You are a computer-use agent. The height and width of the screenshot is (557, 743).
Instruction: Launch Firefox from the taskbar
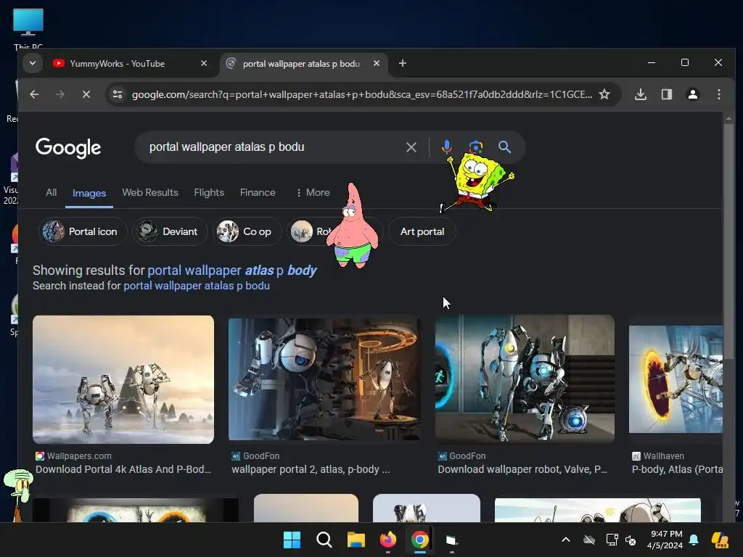pos(387,540)
